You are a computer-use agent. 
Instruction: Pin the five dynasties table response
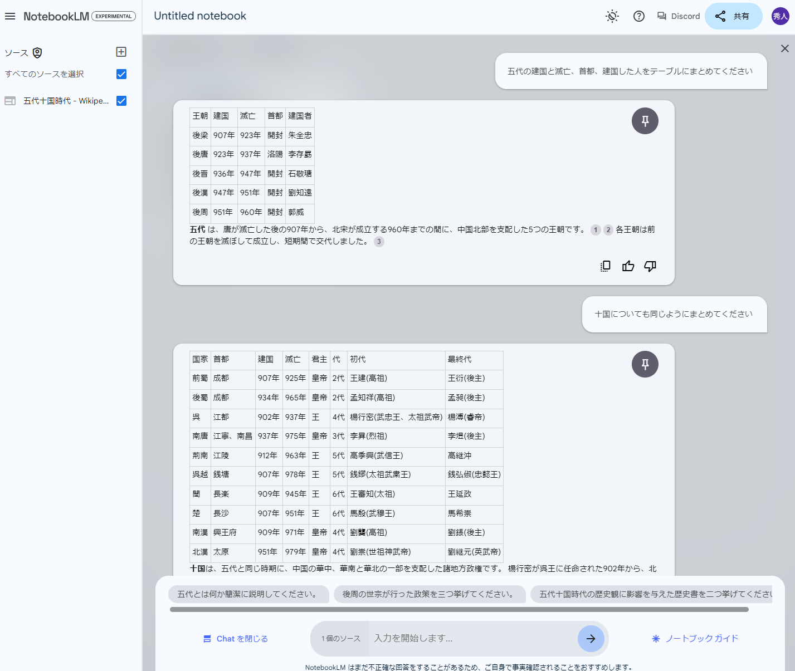click(x=645, y=121)
